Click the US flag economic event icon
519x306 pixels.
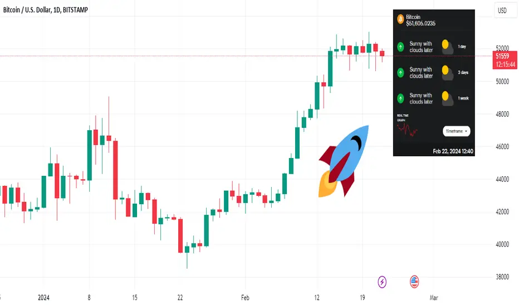[414, 282]
